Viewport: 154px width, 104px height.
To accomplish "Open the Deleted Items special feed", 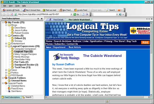I will pos(18,86).
